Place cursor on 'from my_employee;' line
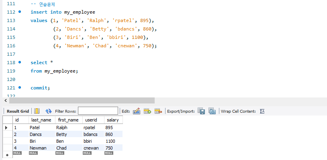The width and height of the screenshot is (327, 160). coord(54,71)
